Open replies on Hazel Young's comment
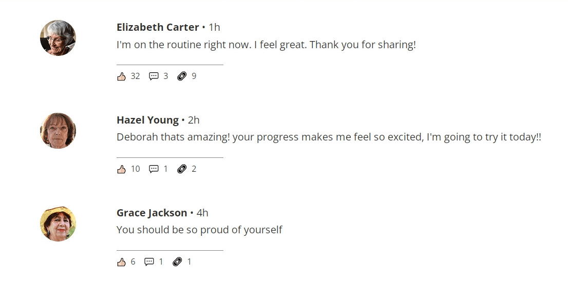The width and height of the screenshot is (568, 282). (x=154, y=169)
